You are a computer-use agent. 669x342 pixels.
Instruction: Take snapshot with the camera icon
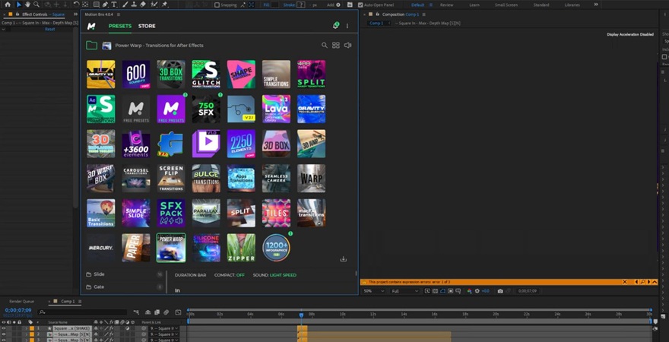click(500, 291)
